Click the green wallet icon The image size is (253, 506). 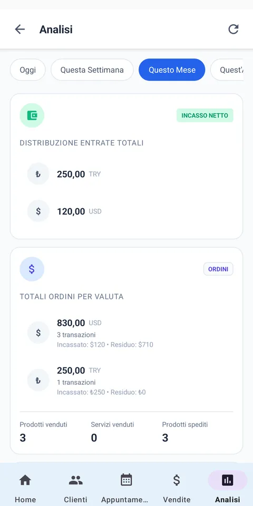point(32,115)
